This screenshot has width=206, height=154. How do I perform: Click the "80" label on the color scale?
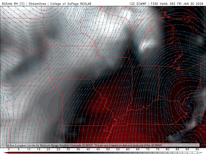point(167,149)
